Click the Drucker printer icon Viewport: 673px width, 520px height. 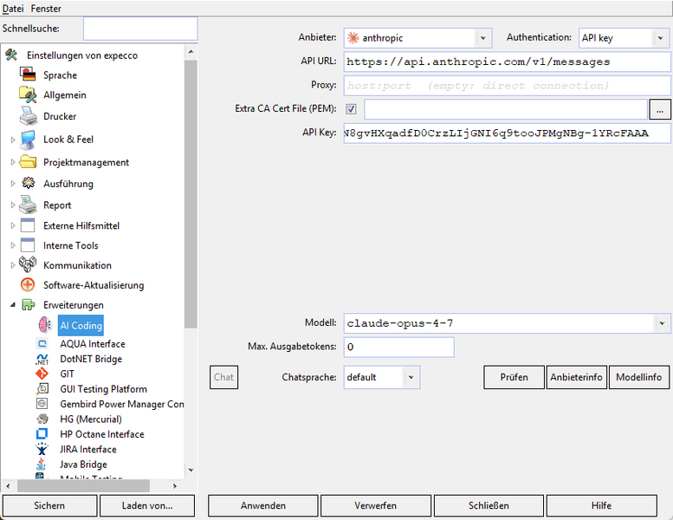pos(29,116)
